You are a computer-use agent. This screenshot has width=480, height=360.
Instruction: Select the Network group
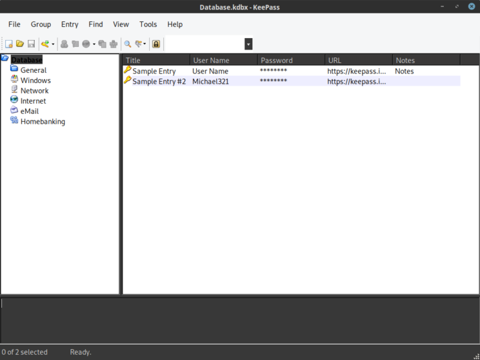tap(35, 91)
